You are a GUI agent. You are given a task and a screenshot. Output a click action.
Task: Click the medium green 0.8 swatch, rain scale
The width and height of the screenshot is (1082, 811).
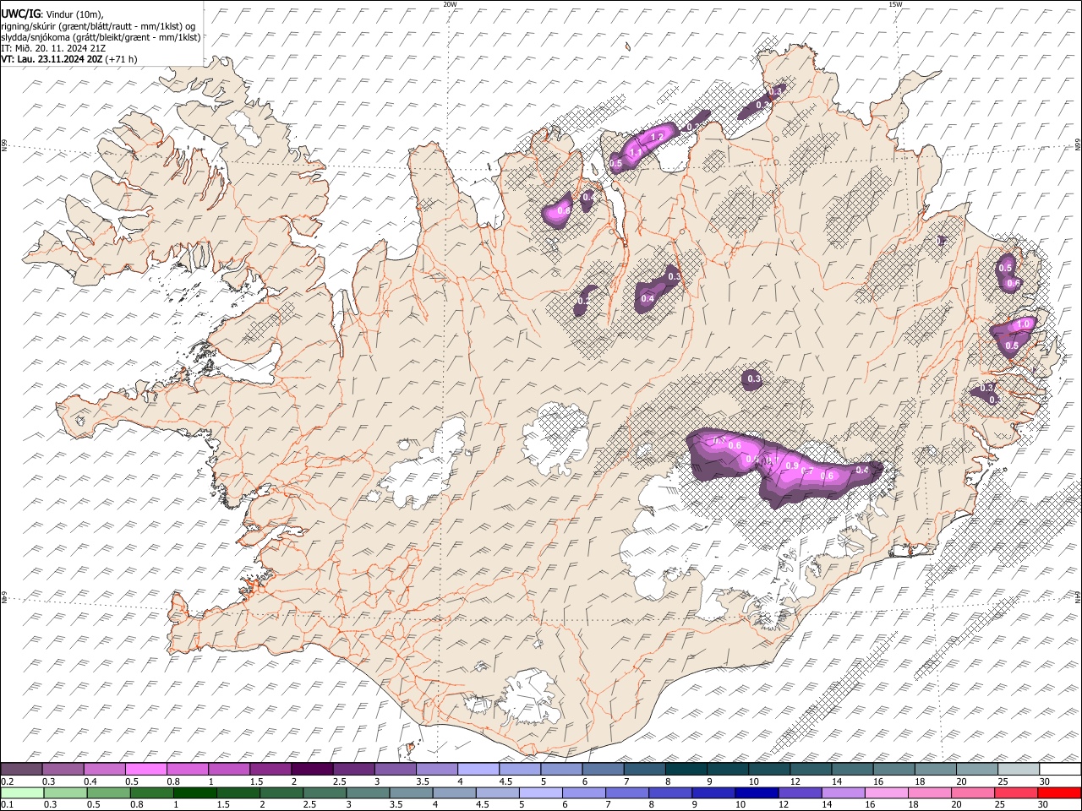(151, 792)
